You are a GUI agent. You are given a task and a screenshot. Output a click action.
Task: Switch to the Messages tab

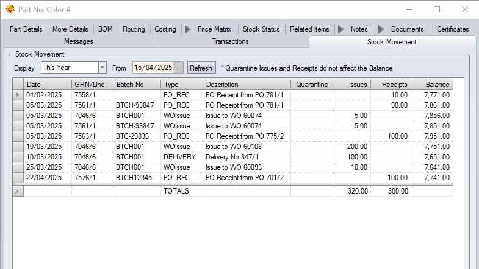pyautogui.click(x=79, y=41)
